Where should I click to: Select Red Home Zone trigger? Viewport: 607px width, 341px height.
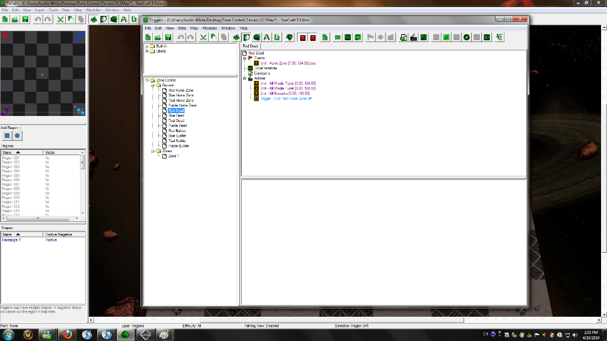click(181, 90)
